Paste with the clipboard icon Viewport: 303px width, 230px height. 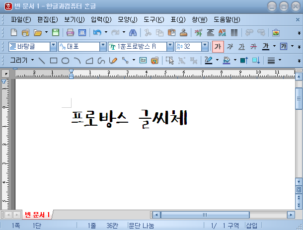pos(171,32)
